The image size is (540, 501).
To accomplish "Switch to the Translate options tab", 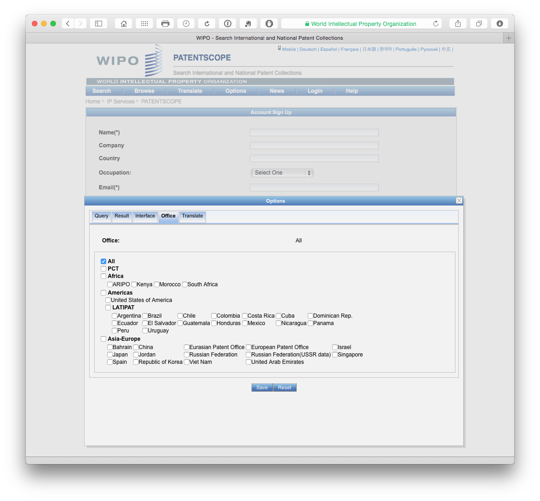I will (x=193, y=216).
